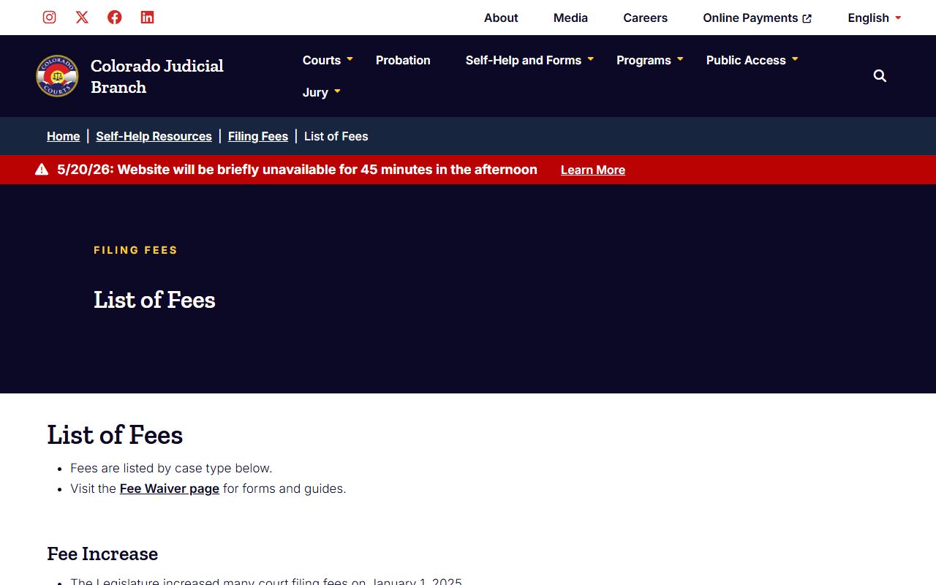Open the X (Twitter) social icon
This screenshot has height=585, width=936.
82,18
